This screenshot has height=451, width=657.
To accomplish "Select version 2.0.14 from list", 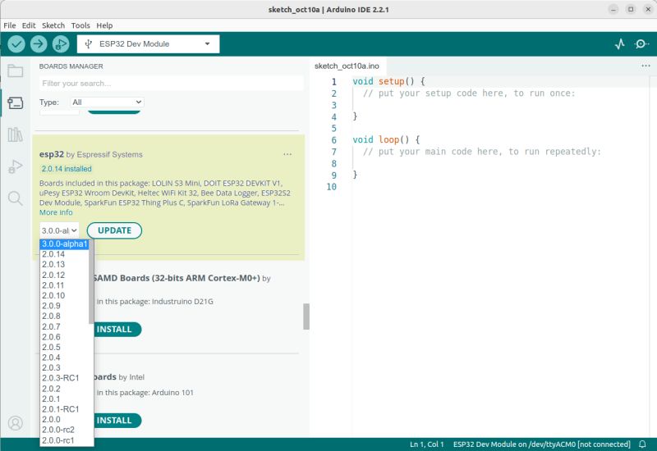I will [64, 254].
